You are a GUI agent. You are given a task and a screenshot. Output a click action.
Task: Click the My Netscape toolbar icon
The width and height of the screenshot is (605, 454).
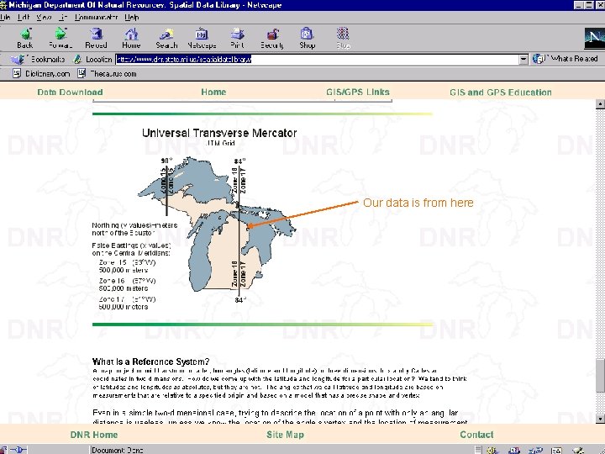(x=202, y=34)
